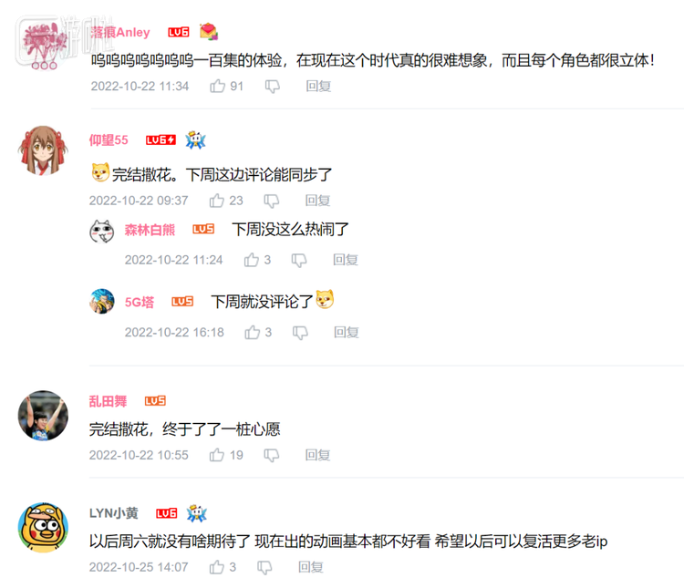Reply to 落痕Anley's comment
Screen dimensions: 684x578
pyautogui.click(x=318, y=86)
